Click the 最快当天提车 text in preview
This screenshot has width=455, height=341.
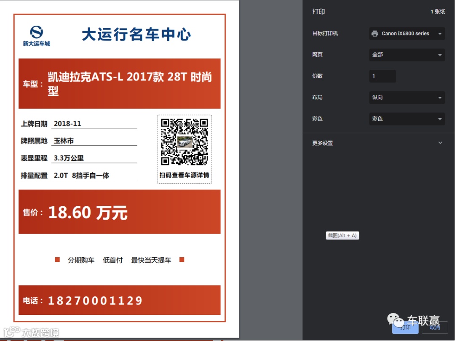[x=151, y=260]
